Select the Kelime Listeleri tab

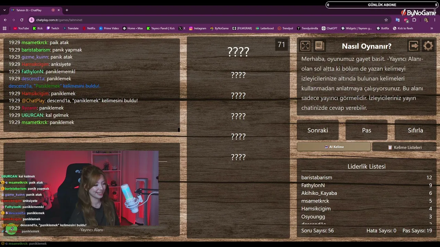tap(404, 147)
